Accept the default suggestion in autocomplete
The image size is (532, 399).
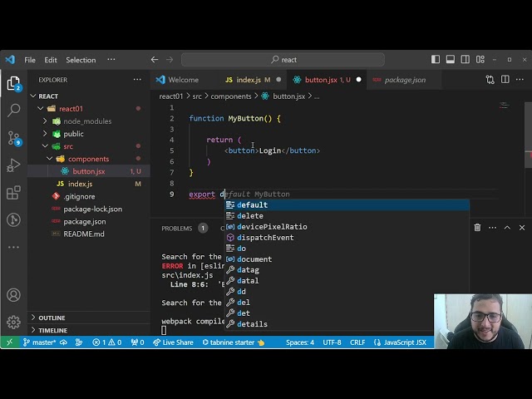tap(347, 205)
